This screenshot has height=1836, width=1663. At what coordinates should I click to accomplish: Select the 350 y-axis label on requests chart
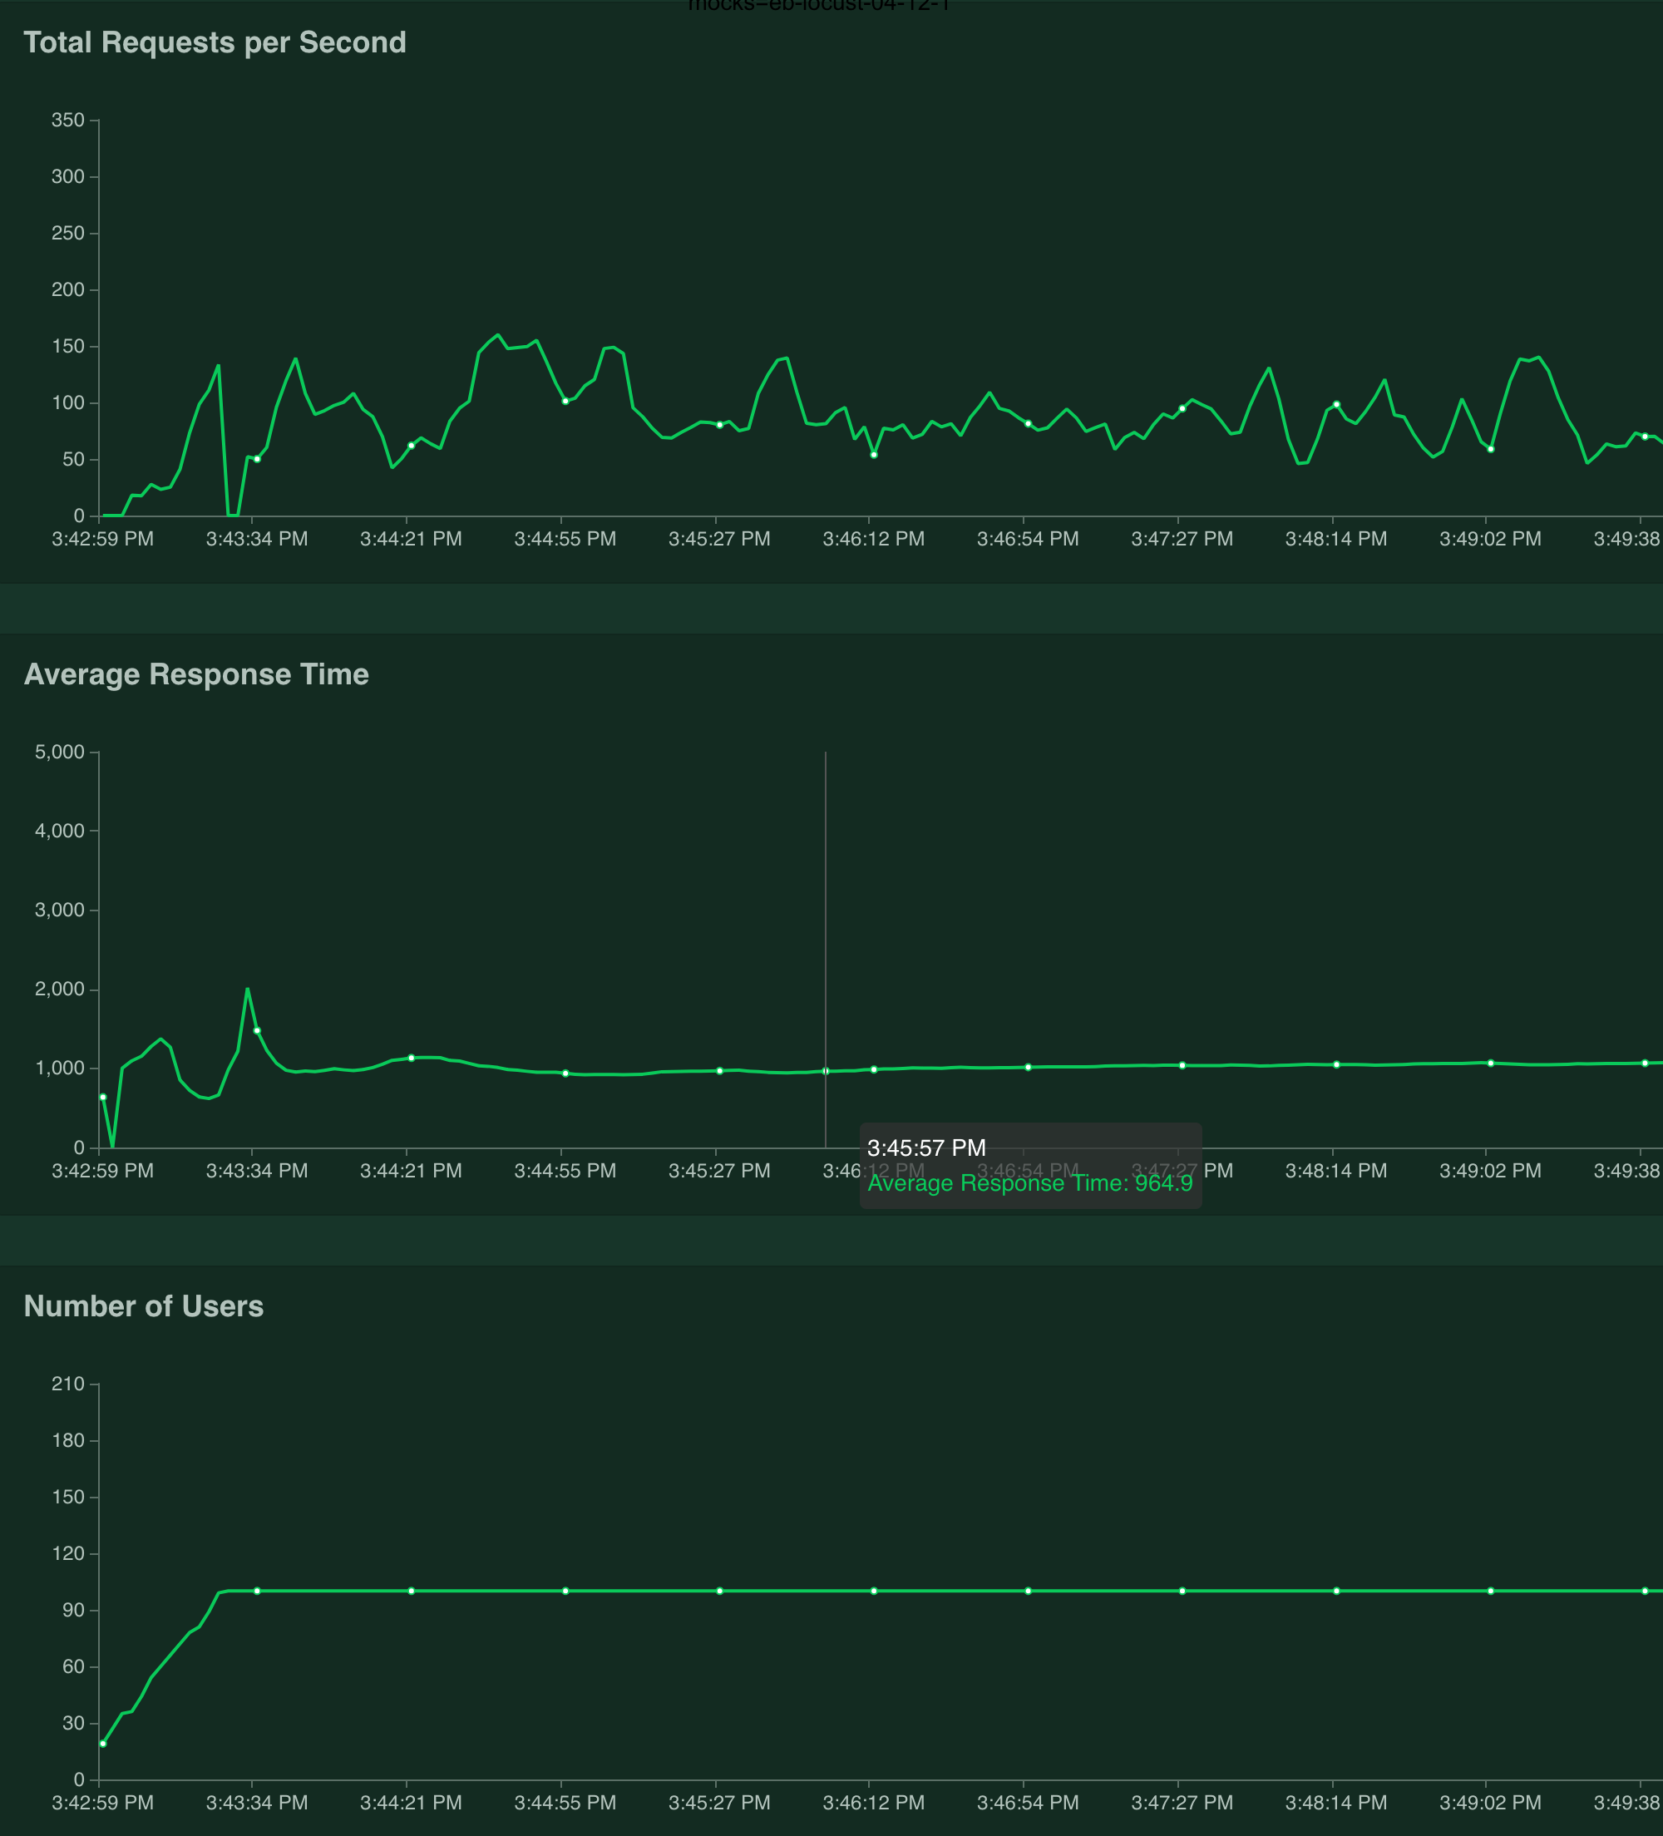tap(68, 119)
